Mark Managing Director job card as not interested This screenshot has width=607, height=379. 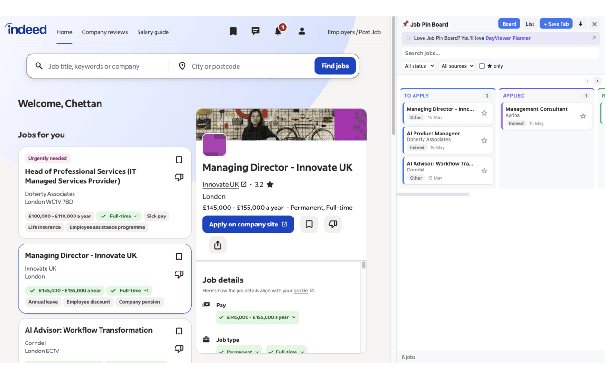(x=179, y=274)
